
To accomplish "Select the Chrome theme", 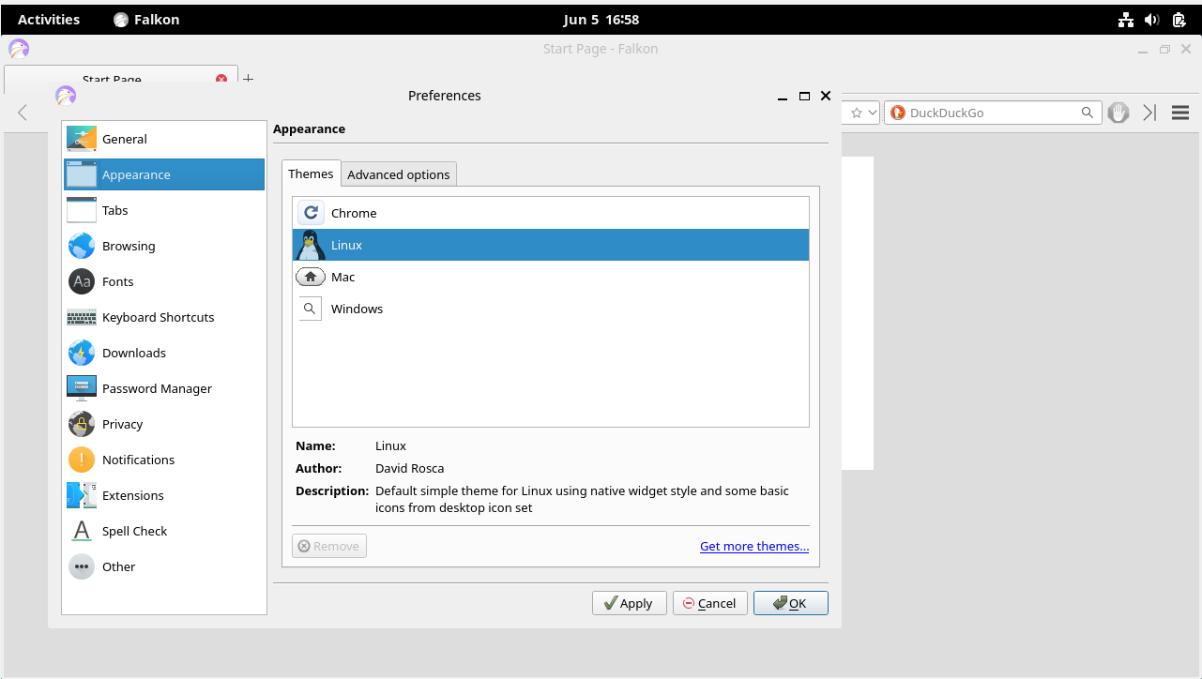I will [x=354, y=213].
